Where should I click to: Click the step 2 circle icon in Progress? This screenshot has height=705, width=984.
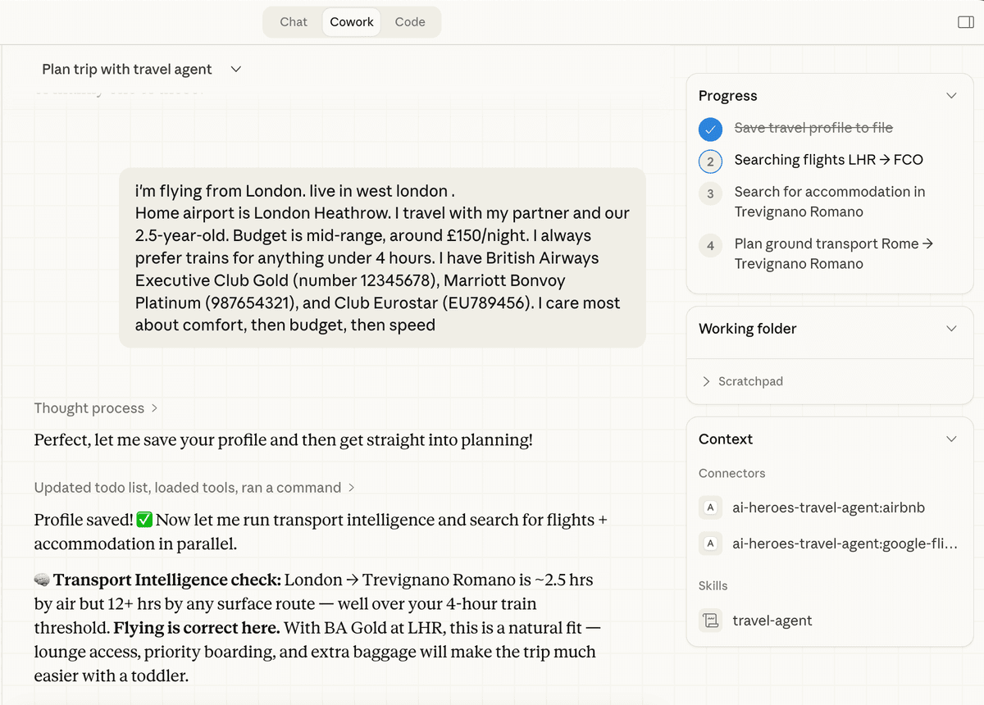tap(710, 161)
